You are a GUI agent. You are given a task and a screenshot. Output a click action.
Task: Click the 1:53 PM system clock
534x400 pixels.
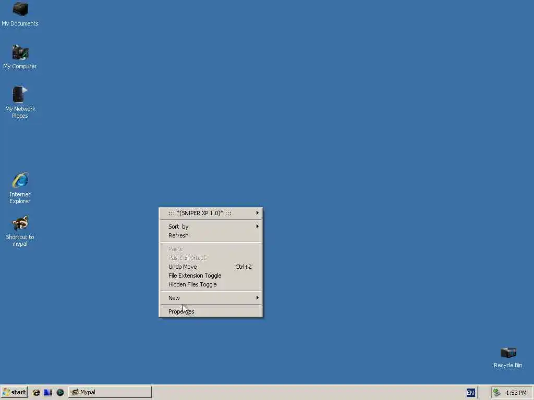(516, 393)
